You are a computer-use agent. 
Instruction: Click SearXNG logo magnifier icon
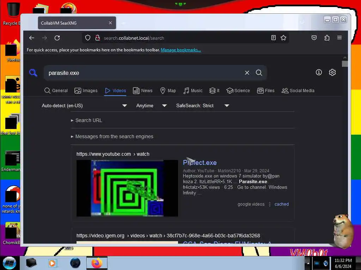click(33, 73)
